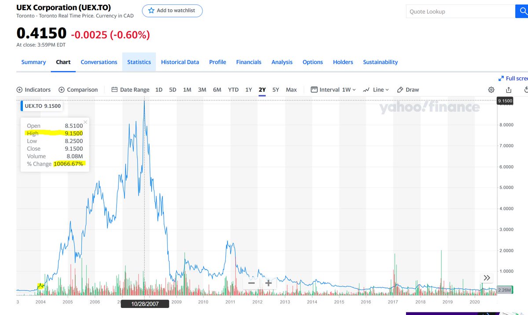
Task: Open the Holders tab
Action: coord(343,62)
